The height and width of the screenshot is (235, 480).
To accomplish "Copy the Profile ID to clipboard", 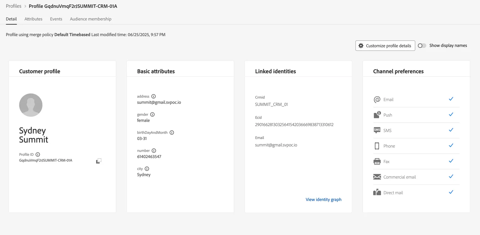I will click(99, 161).
